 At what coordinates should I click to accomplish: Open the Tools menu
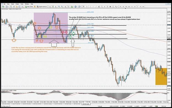point(22,4)
